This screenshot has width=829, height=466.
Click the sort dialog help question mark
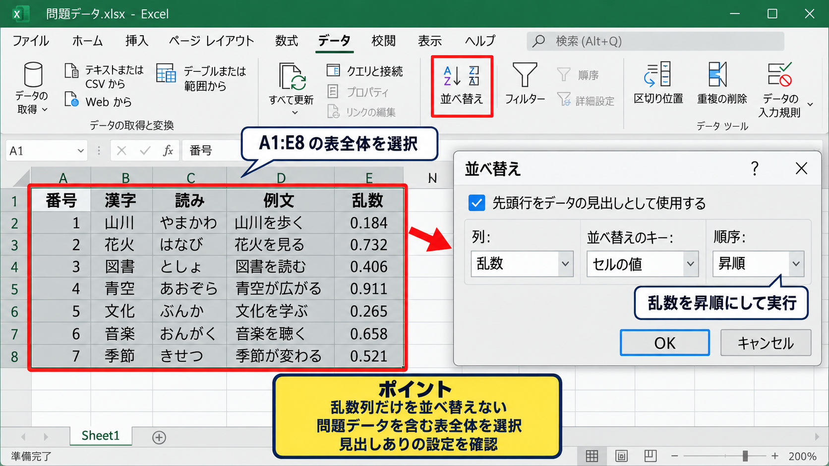(755, 168)
